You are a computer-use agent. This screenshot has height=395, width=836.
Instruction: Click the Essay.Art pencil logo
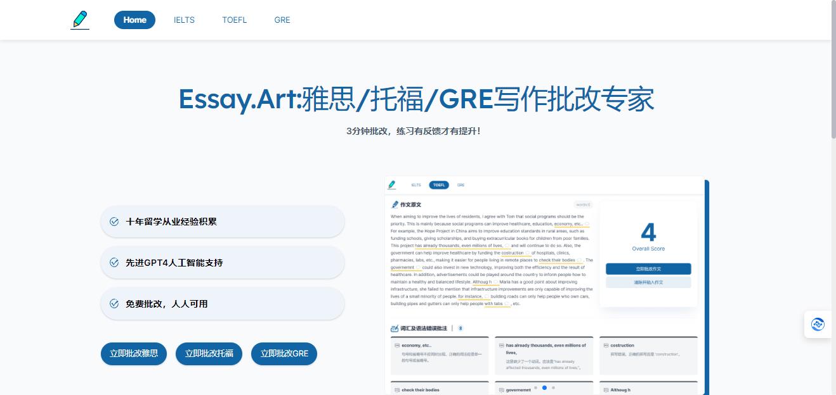[x=80, y=20]
